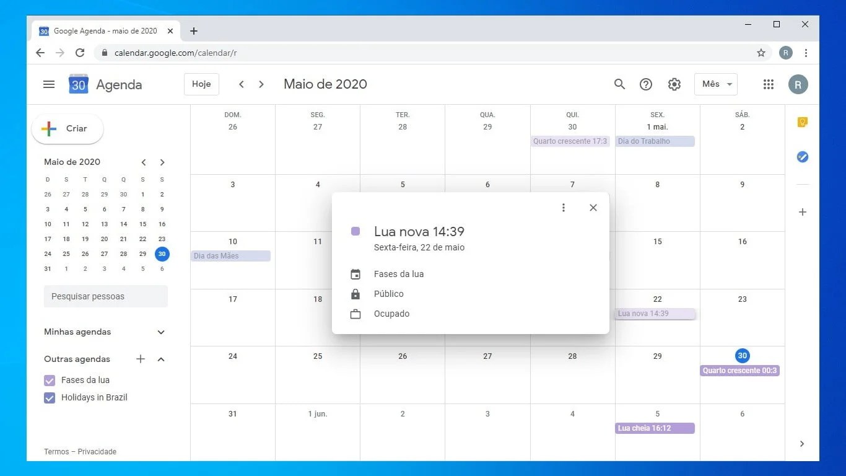Click the purple color square of Lua nova
The height and width of the screenshot is (476, 846).
(x=355, y=231)
